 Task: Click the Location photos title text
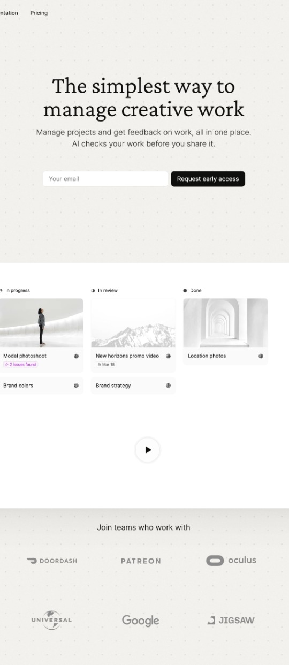[x=207, y=356]
